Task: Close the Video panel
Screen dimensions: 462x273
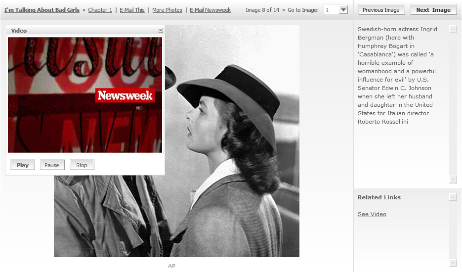Action: click(161, 30)
